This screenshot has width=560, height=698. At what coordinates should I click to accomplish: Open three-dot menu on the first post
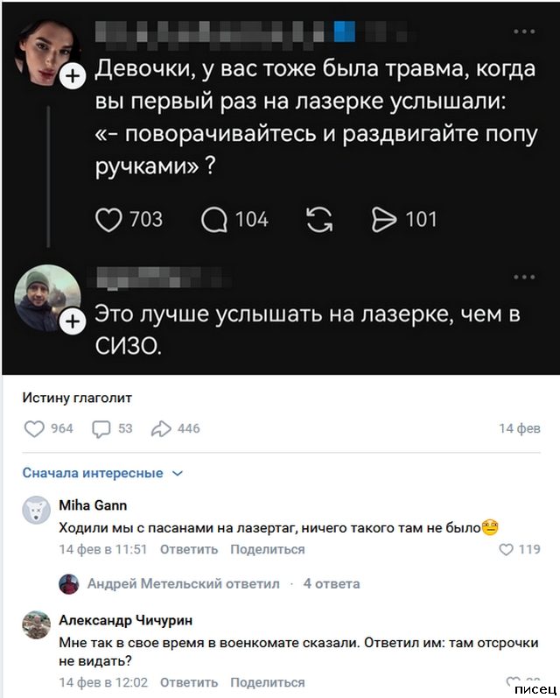click(523, 32)
